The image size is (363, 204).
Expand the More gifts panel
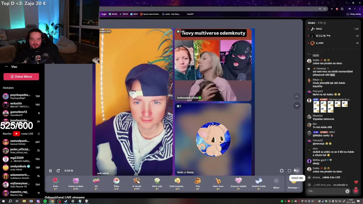(276, 184)
